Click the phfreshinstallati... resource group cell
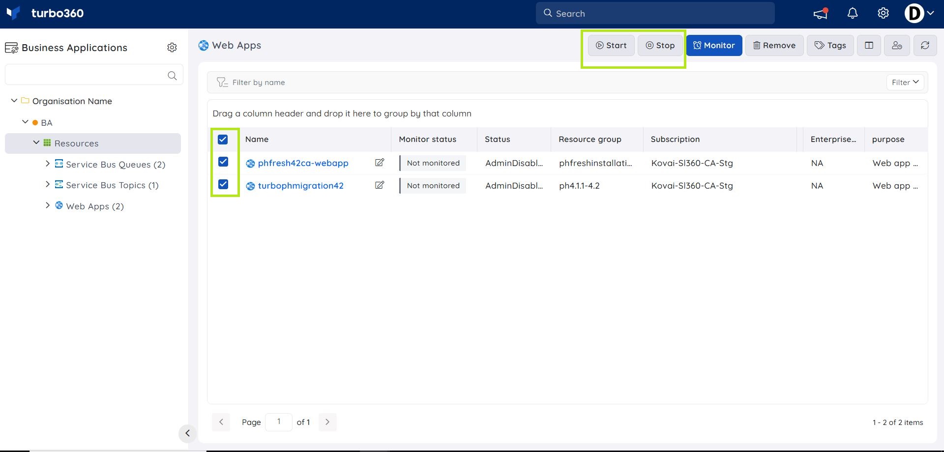 [x=595, y=163]
